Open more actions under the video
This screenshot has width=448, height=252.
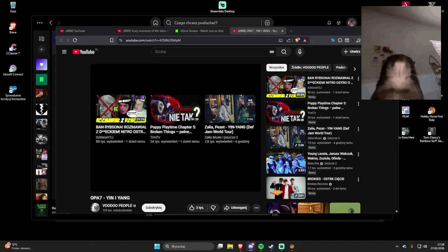(x=257, y=208)
